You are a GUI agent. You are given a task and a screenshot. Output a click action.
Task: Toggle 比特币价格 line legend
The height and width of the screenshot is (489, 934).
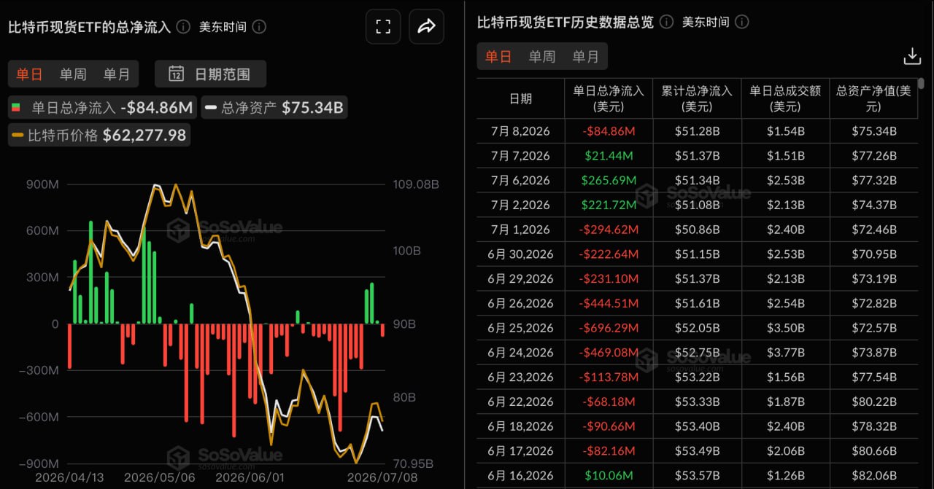tap(99, 135)
